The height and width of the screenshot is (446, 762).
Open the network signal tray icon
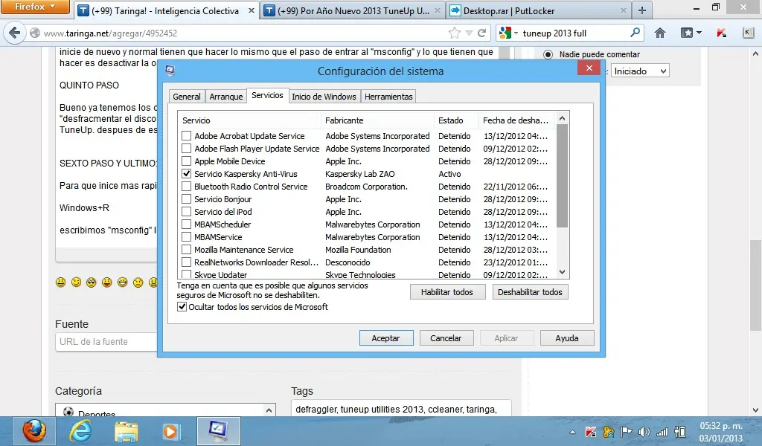click(662, 432)
